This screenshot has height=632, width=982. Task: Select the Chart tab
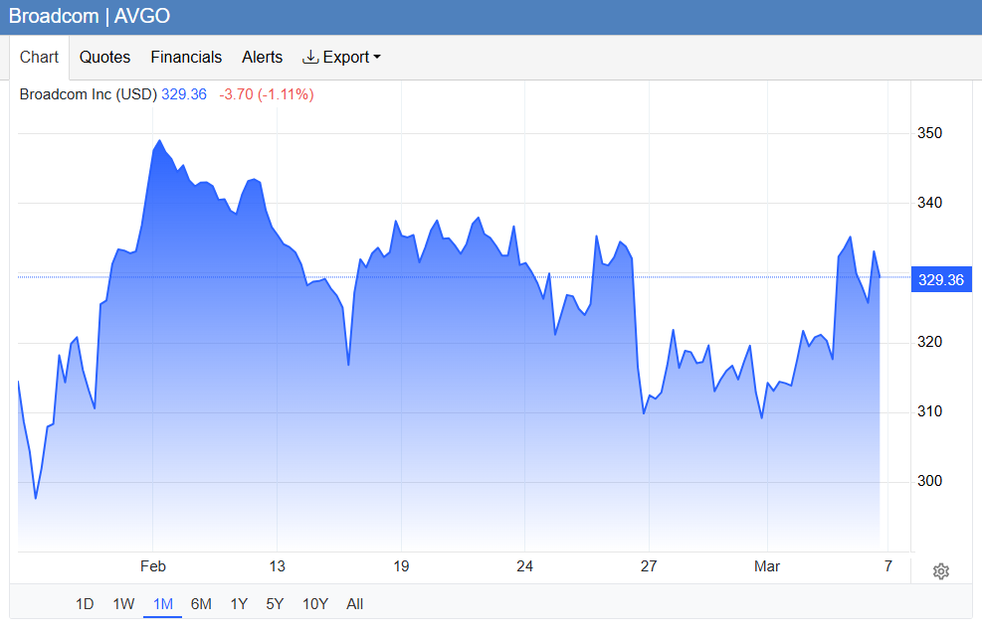pyautogui.click(x=40, y=57)
